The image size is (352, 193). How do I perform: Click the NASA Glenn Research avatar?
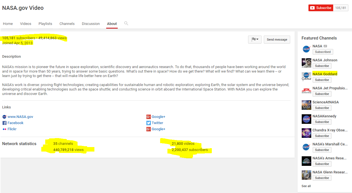[x=306, y=175]
